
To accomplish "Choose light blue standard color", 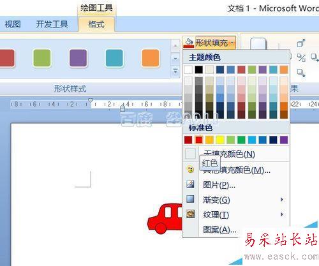I will [252, 140].
